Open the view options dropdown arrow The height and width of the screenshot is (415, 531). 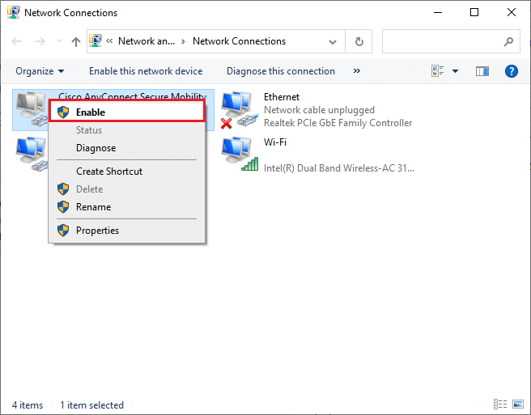click(455, 71)
